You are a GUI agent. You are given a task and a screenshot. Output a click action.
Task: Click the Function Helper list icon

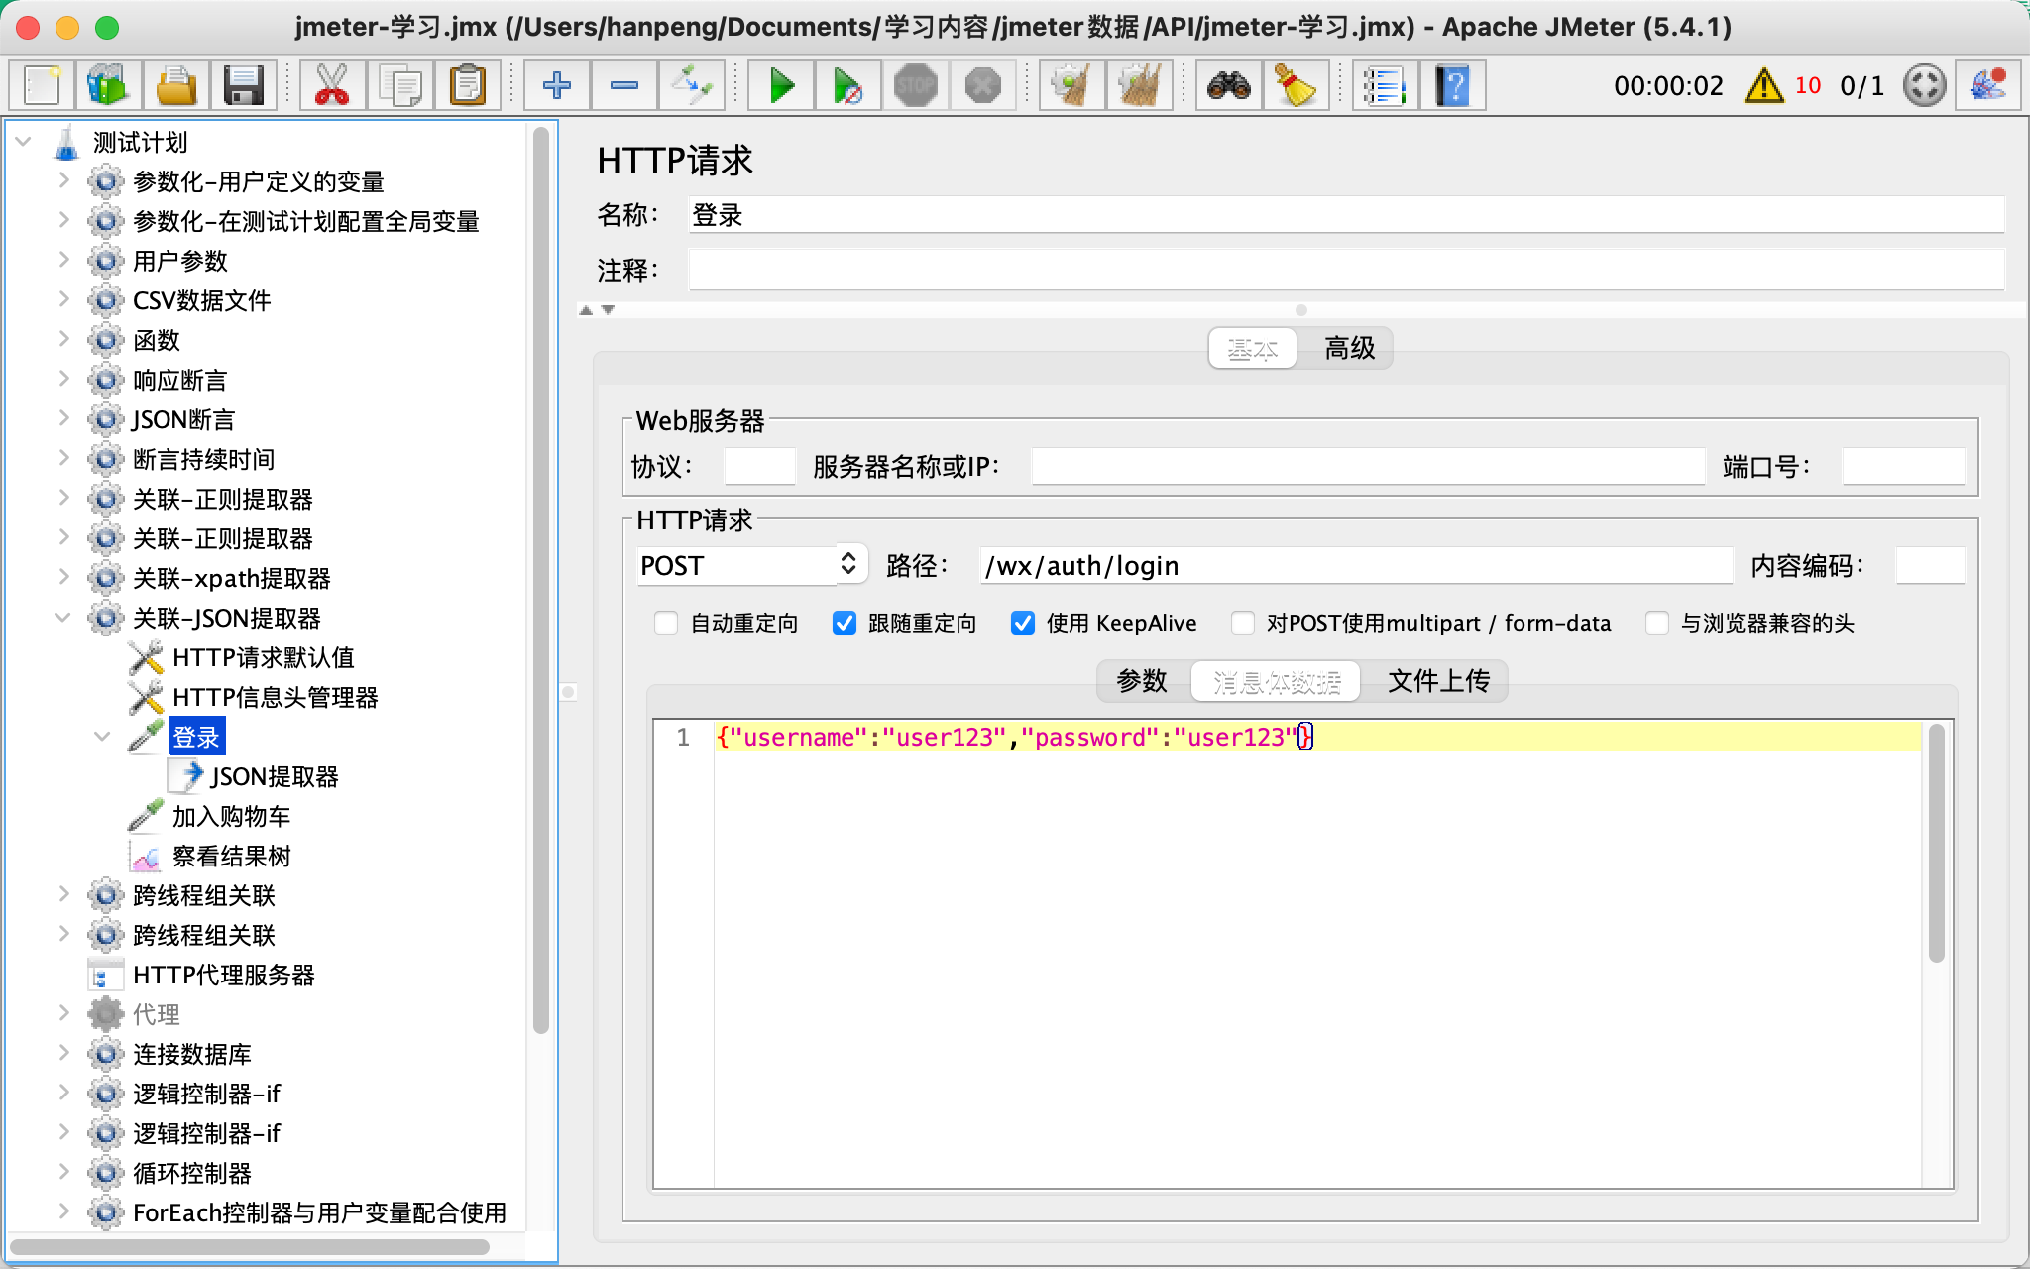click(1384, 86)
